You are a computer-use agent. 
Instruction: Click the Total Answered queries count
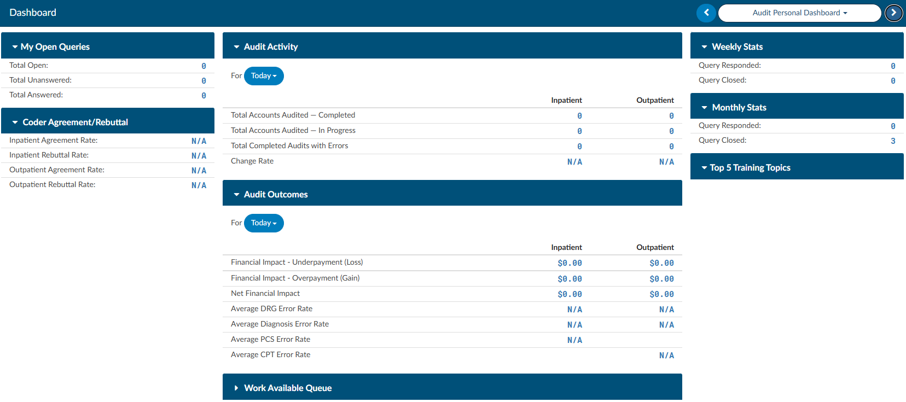click(204, 95)
